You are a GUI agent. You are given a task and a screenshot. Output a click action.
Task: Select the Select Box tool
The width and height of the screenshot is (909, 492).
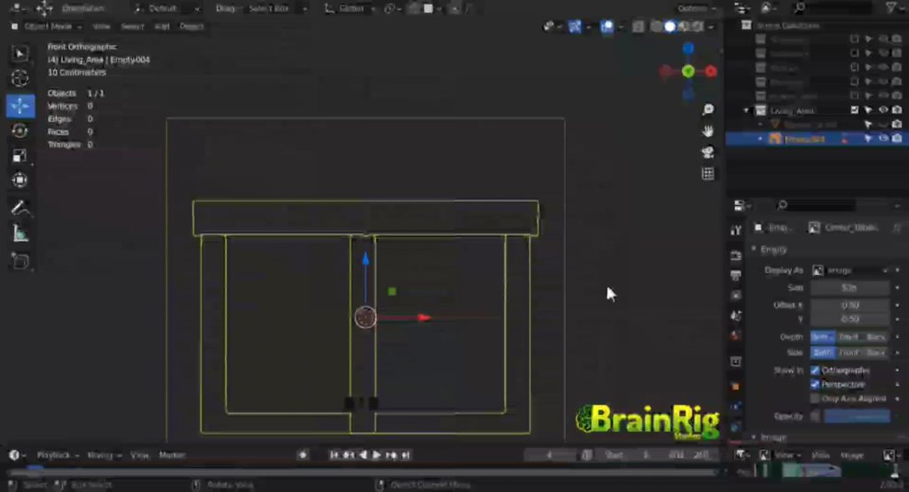click(20, 53)
